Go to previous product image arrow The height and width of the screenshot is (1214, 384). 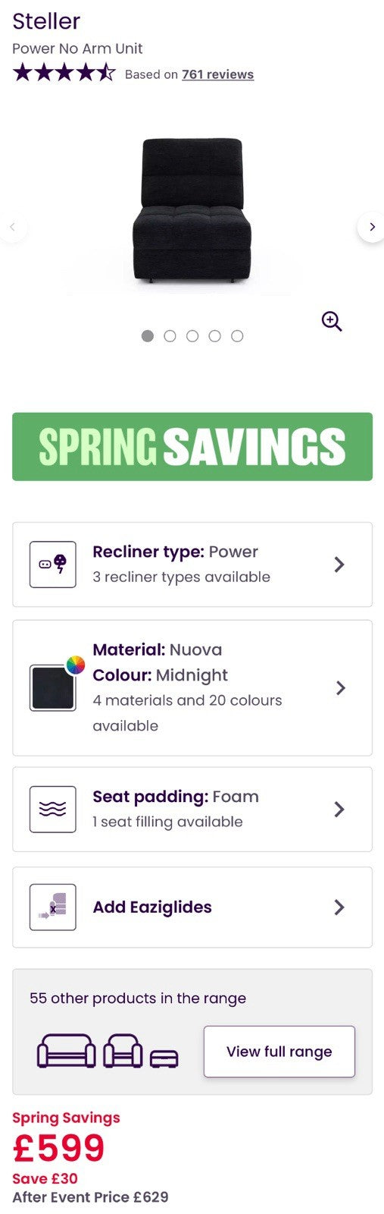[12, 227]
